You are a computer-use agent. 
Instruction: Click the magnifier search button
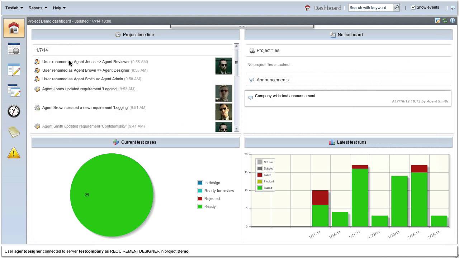coord(396,8)
